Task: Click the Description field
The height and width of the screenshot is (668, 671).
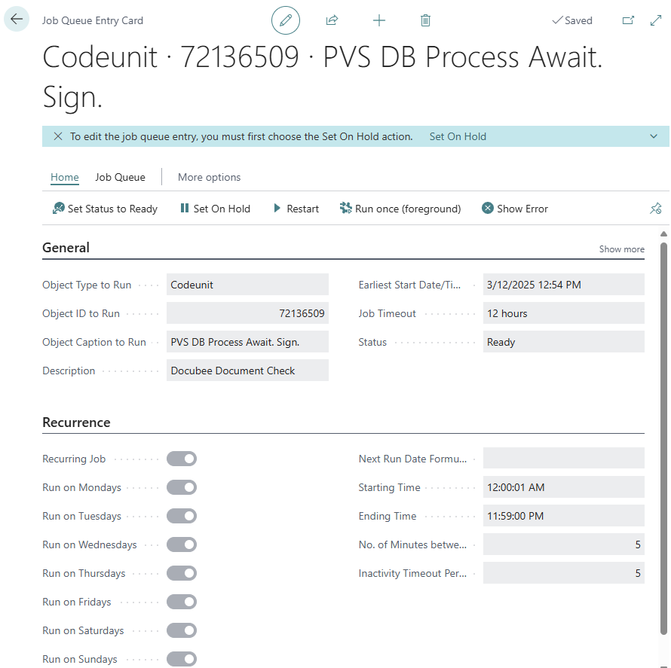Action: pos(247,371)
